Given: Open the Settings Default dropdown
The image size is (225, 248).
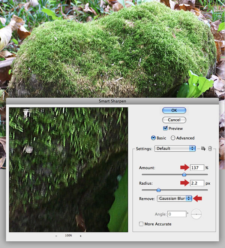Looking at the screenshot, I should click(x=175, y=148).
